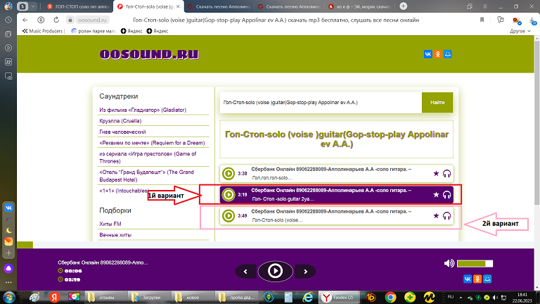Star the 3:19 track as favorite
The height and width of the screenshot is (304, 540).
pyautogui.click(x=436, y=195)
